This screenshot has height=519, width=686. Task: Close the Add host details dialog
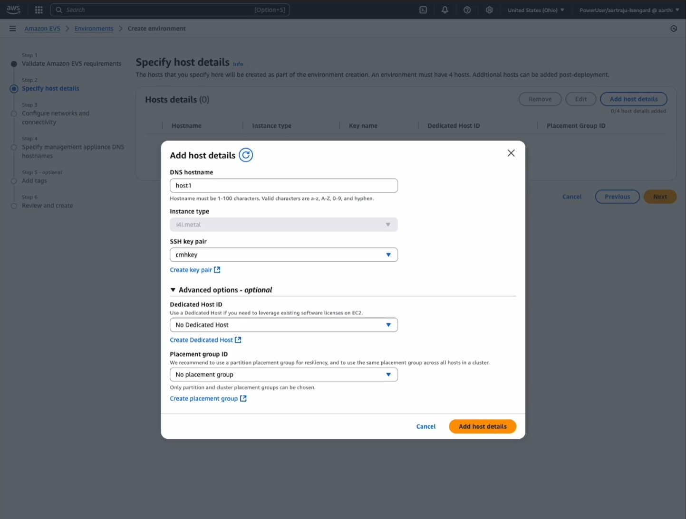pyautogui.click(x=511, y=153)
